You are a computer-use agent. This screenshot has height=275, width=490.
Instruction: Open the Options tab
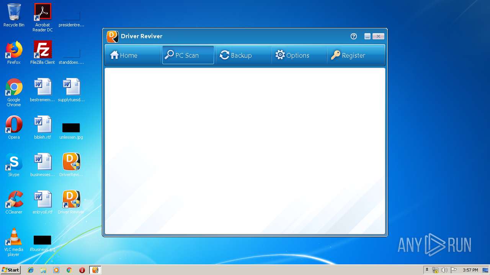299,55
